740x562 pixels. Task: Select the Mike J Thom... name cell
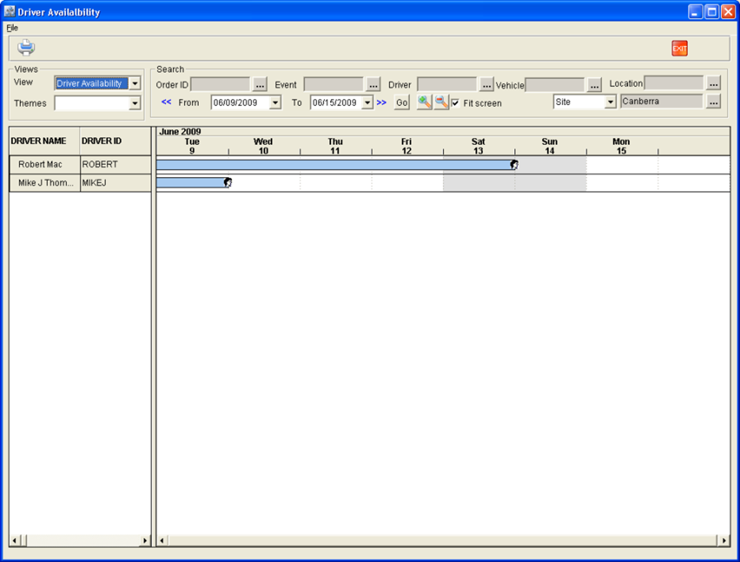(45, 183)
